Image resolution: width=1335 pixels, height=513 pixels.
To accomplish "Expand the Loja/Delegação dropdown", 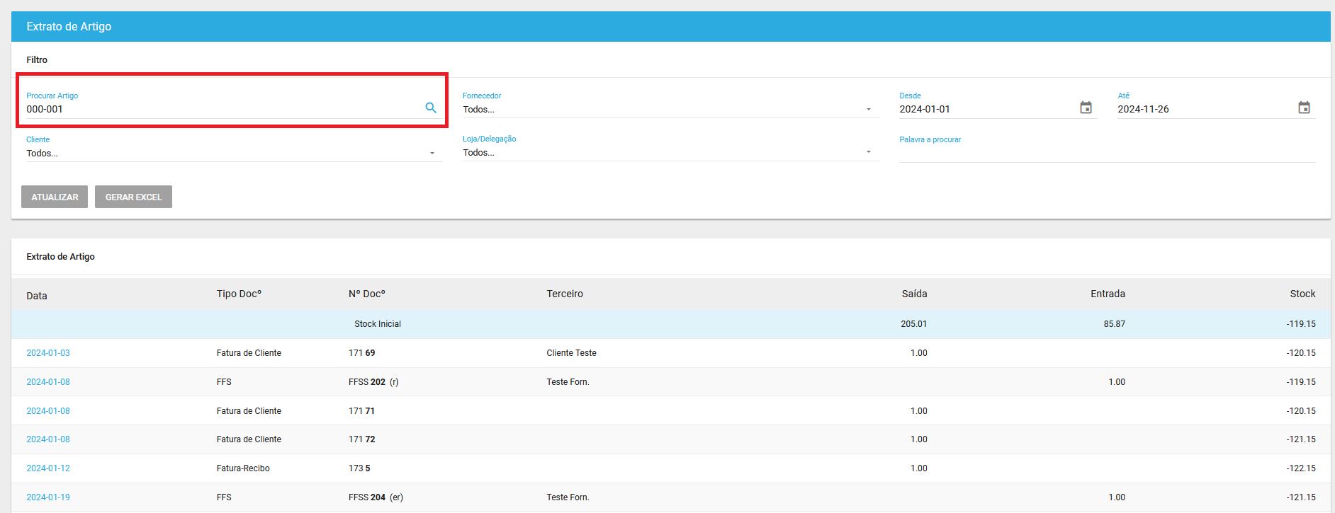I will click(670, 152).
